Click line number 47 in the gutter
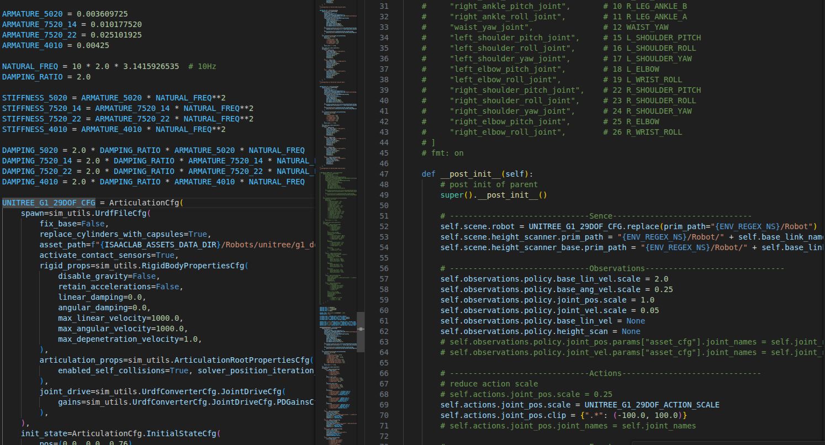This screenshot has width=825, height=445. [x=384, y=174]
